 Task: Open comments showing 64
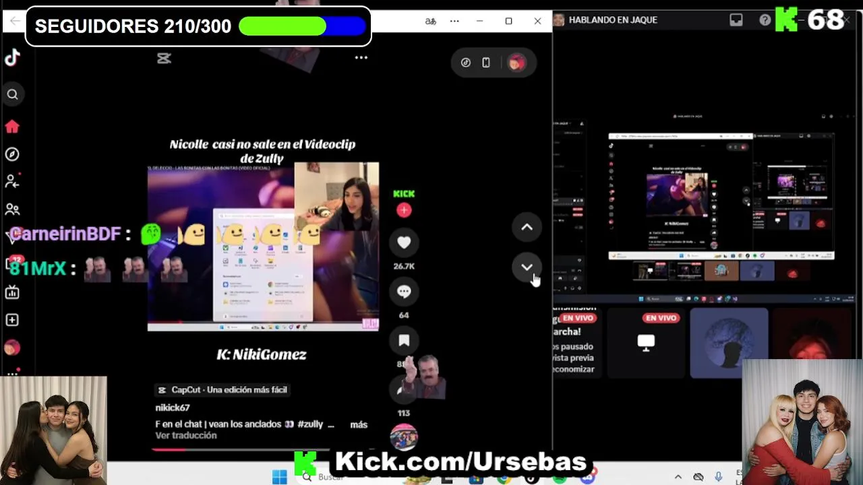404,292
